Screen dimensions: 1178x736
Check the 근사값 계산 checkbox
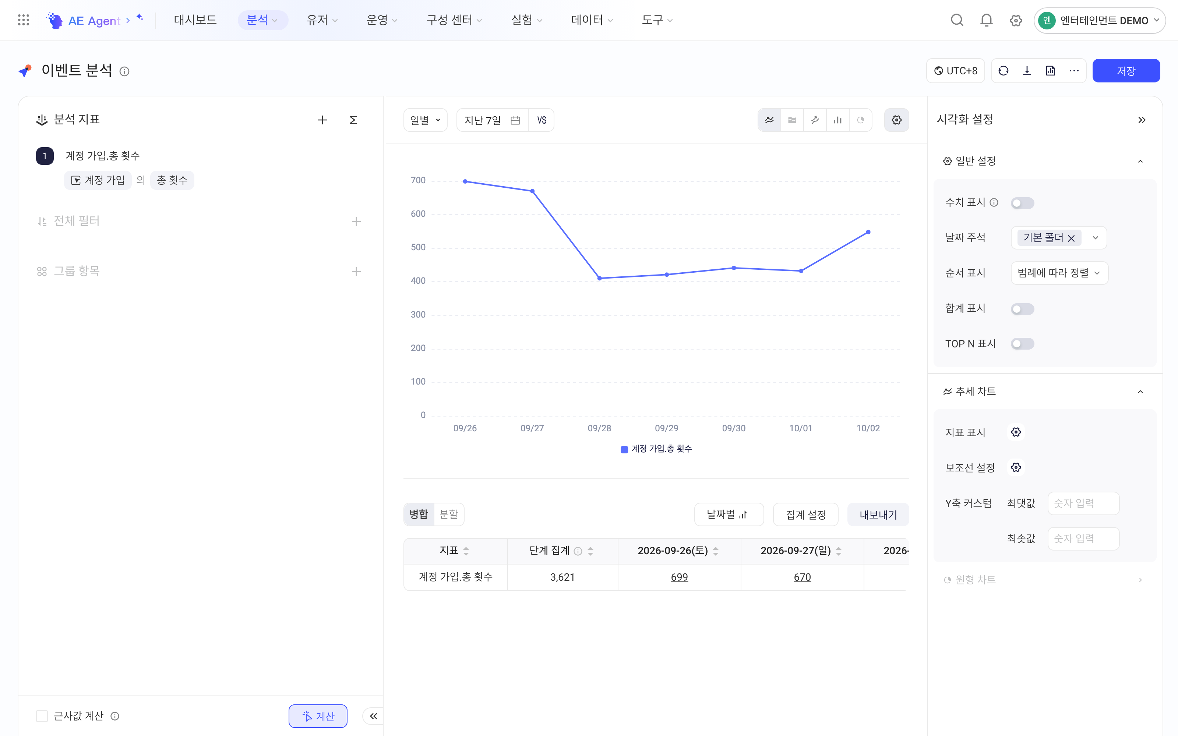(x=42, y=716)
